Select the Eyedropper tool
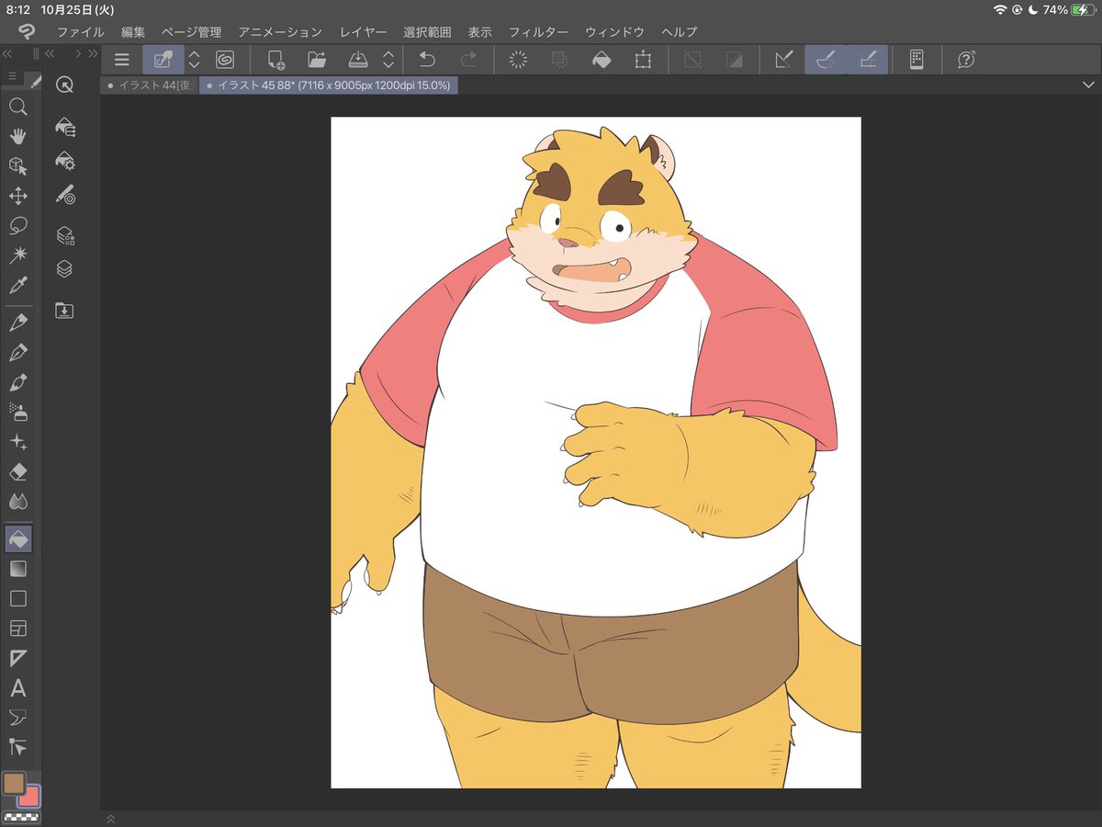 (17, 285)
